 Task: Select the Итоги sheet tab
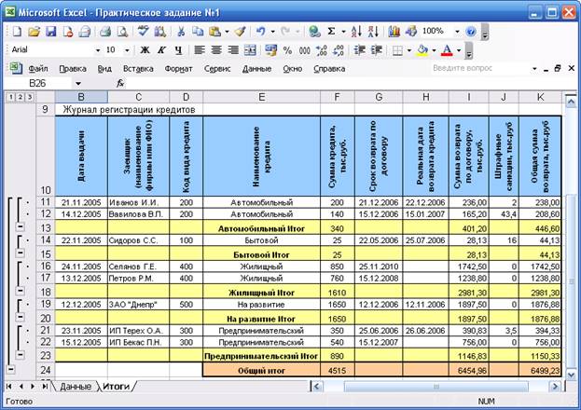click(116, 387)
